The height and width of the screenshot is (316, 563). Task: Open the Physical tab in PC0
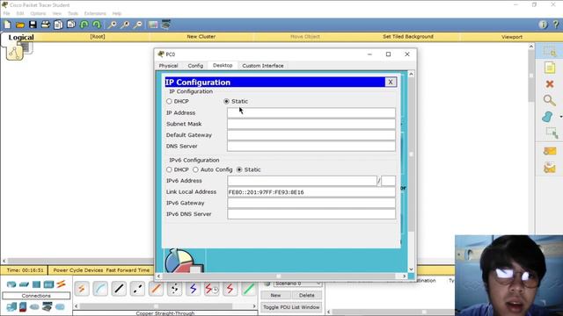coord(168,66)
